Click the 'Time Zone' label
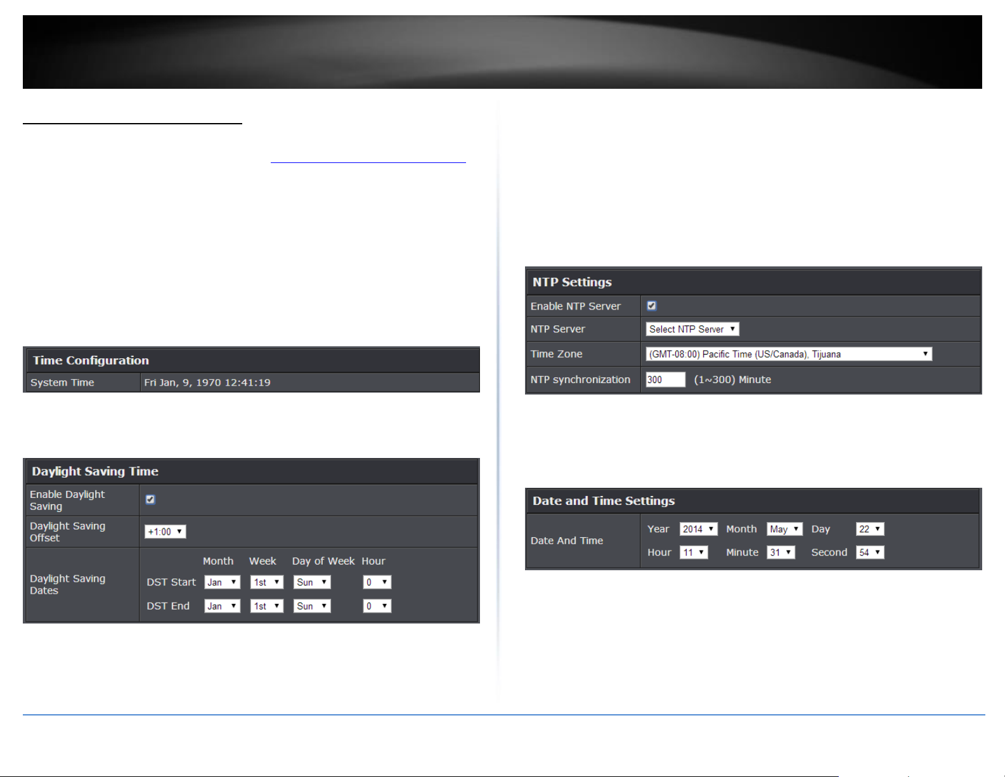1005x777 pixels. tap(556, 354)
